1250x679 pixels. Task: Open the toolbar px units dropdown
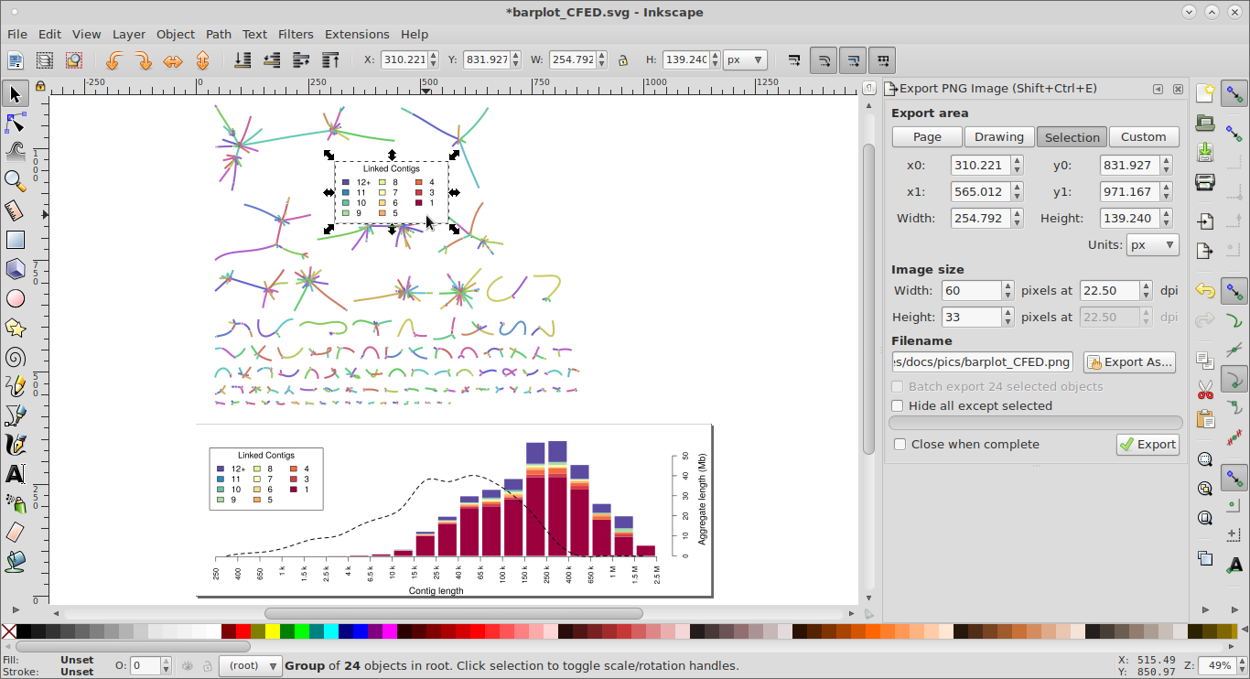click(745, 60)
